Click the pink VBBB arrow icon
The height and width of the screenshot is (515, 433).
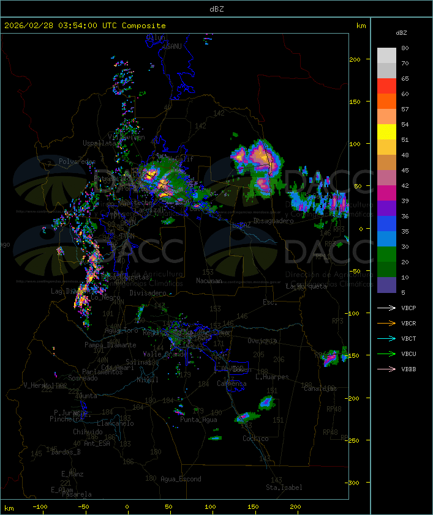coord(386,369)
